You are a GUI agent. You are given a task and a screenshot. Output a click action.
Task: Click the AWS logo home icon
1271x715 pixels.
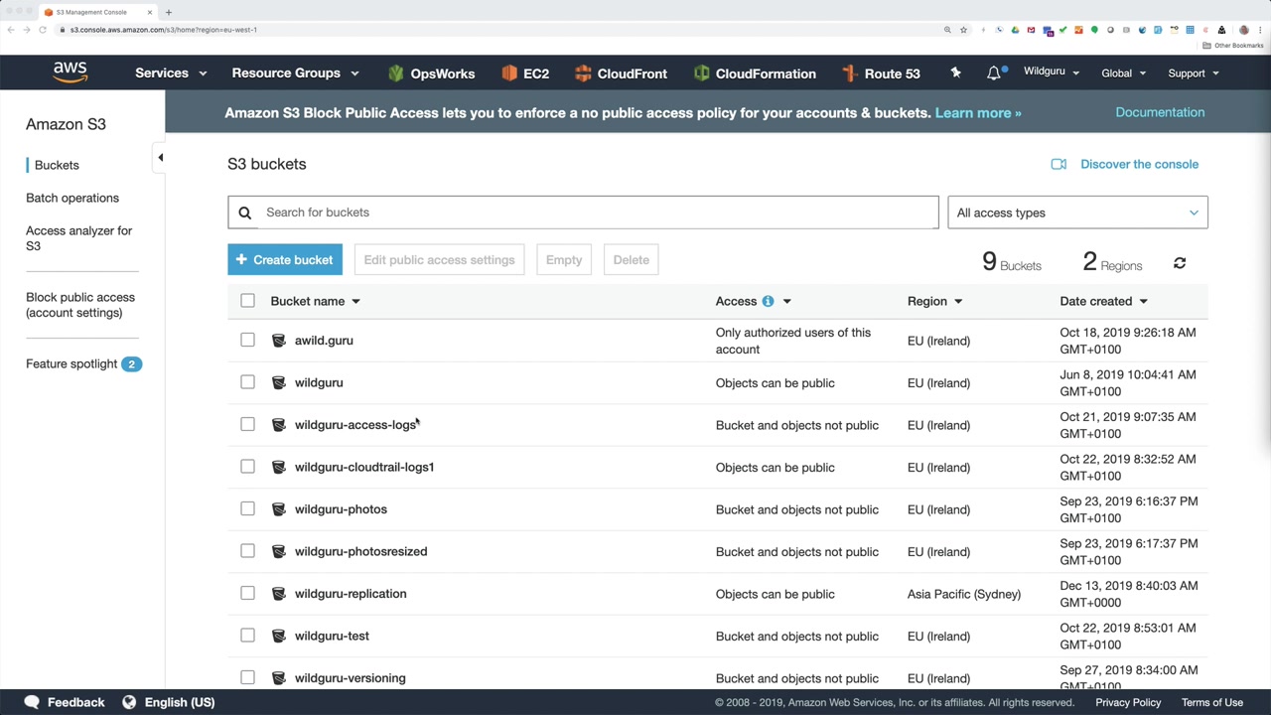[x=71, y=72]
